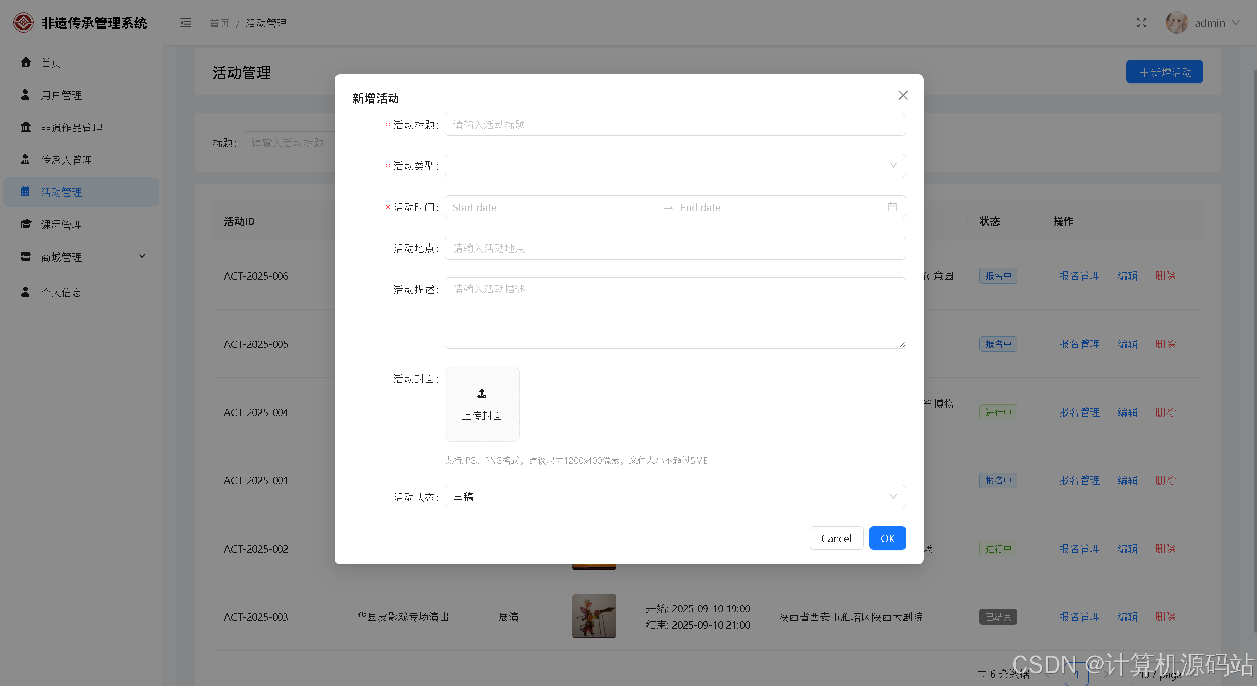This screenshot has width=1257, height=686.
Task: Select 传承人管理 menu item
Action: (66, 160)
